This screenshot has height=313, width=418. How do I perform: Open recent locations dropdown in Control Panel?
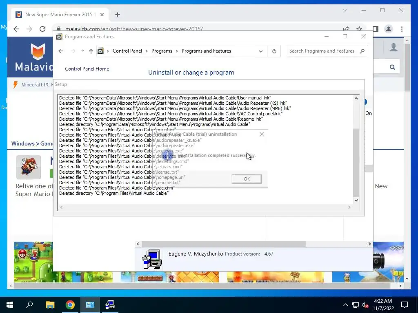[x=82, y=51]
